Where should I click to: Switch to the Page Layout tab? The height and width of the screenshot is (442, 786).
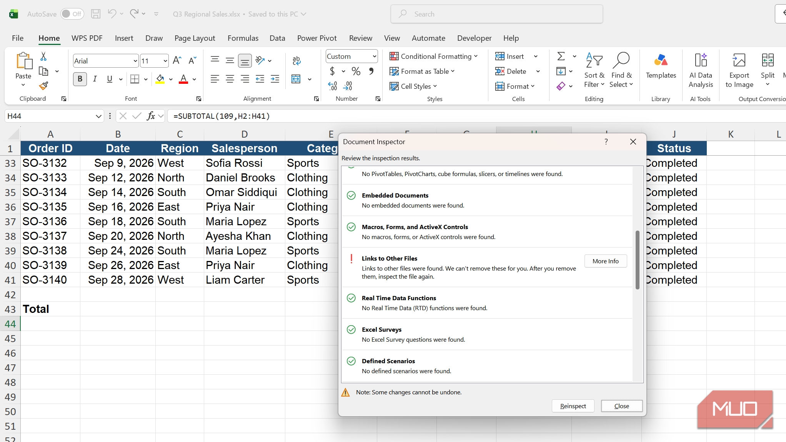point(195,38)
